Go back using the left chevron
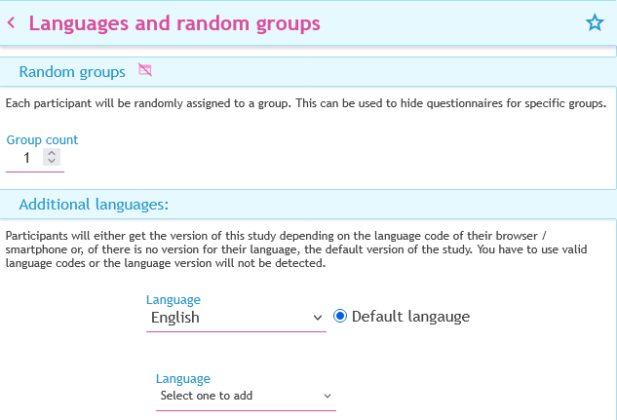617x420 pixels. click(x=11, y=22)
